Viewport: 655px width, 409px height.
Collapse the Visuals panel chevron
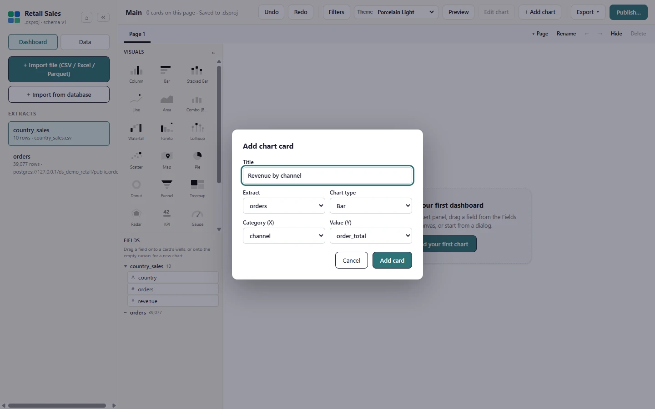213,53
